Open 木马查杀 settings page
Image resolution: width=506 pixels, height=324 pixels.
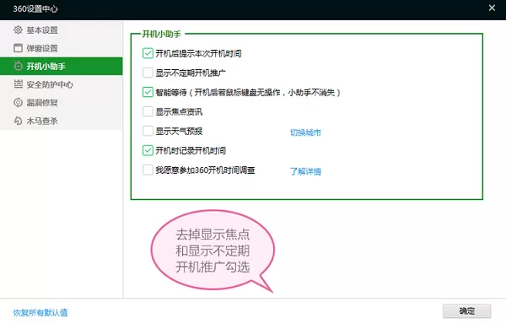62,121
